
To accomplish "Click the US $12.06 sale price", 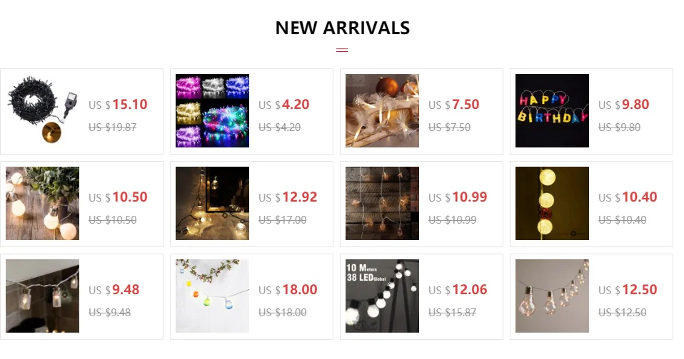I will point(458,290).
